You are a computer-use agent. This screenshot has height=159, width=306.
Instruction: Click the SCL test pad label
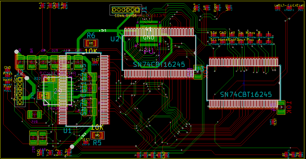click(213, 40)
